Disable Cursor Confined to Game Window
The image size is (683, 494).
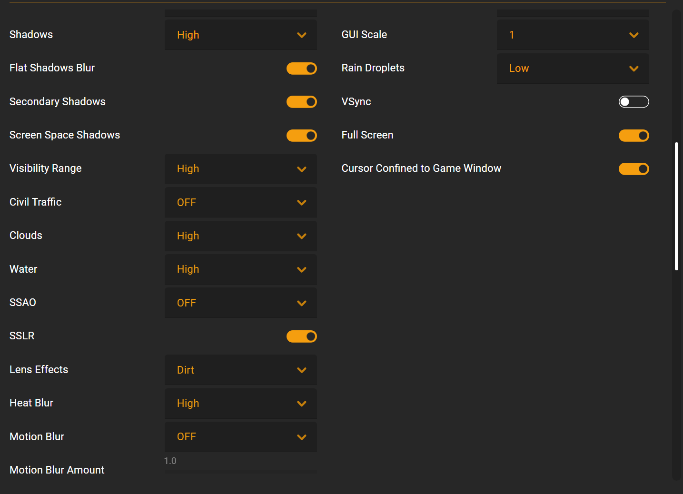[634, 169]
